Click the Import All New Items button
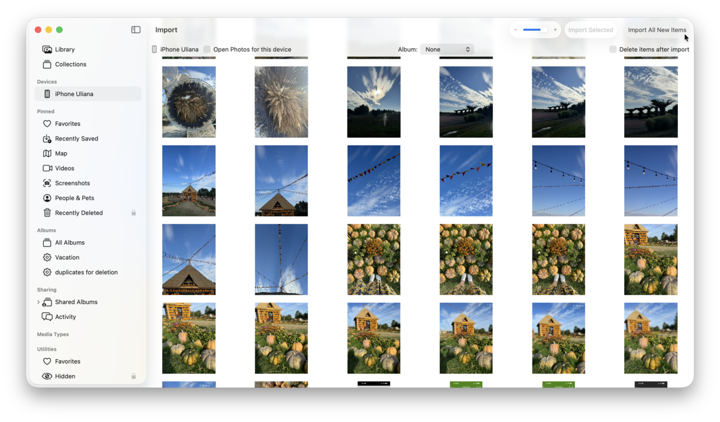Screen dimensions: 720x422 coord(657,30)
